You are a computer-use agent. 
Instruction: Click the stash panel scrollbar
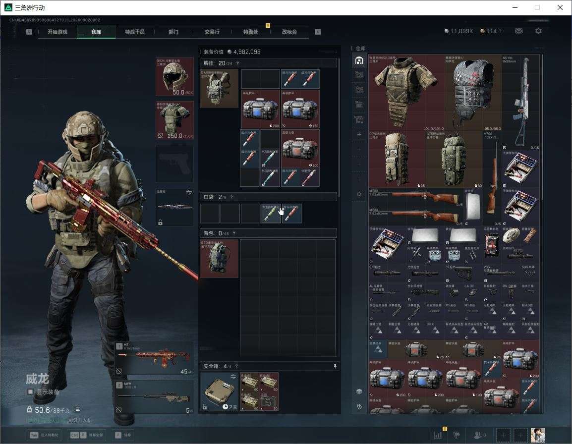click(542, 128)
